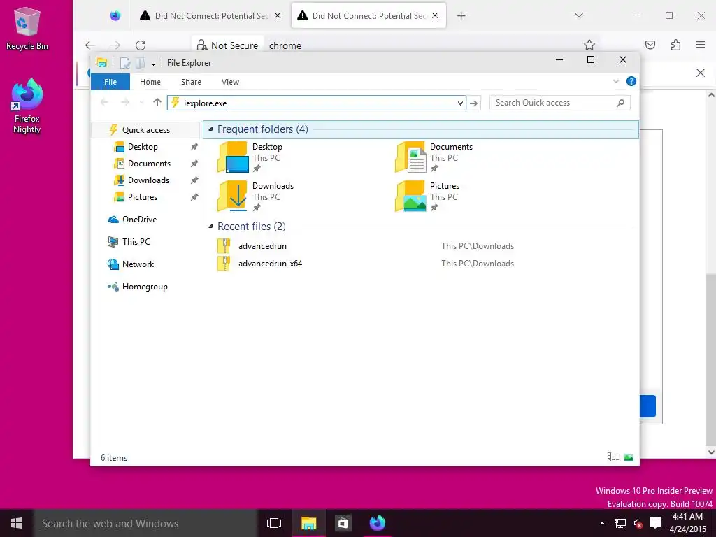Screen dimensions: 716x537
Task: Select the advancedrun recent file
Action: [263, 246]
